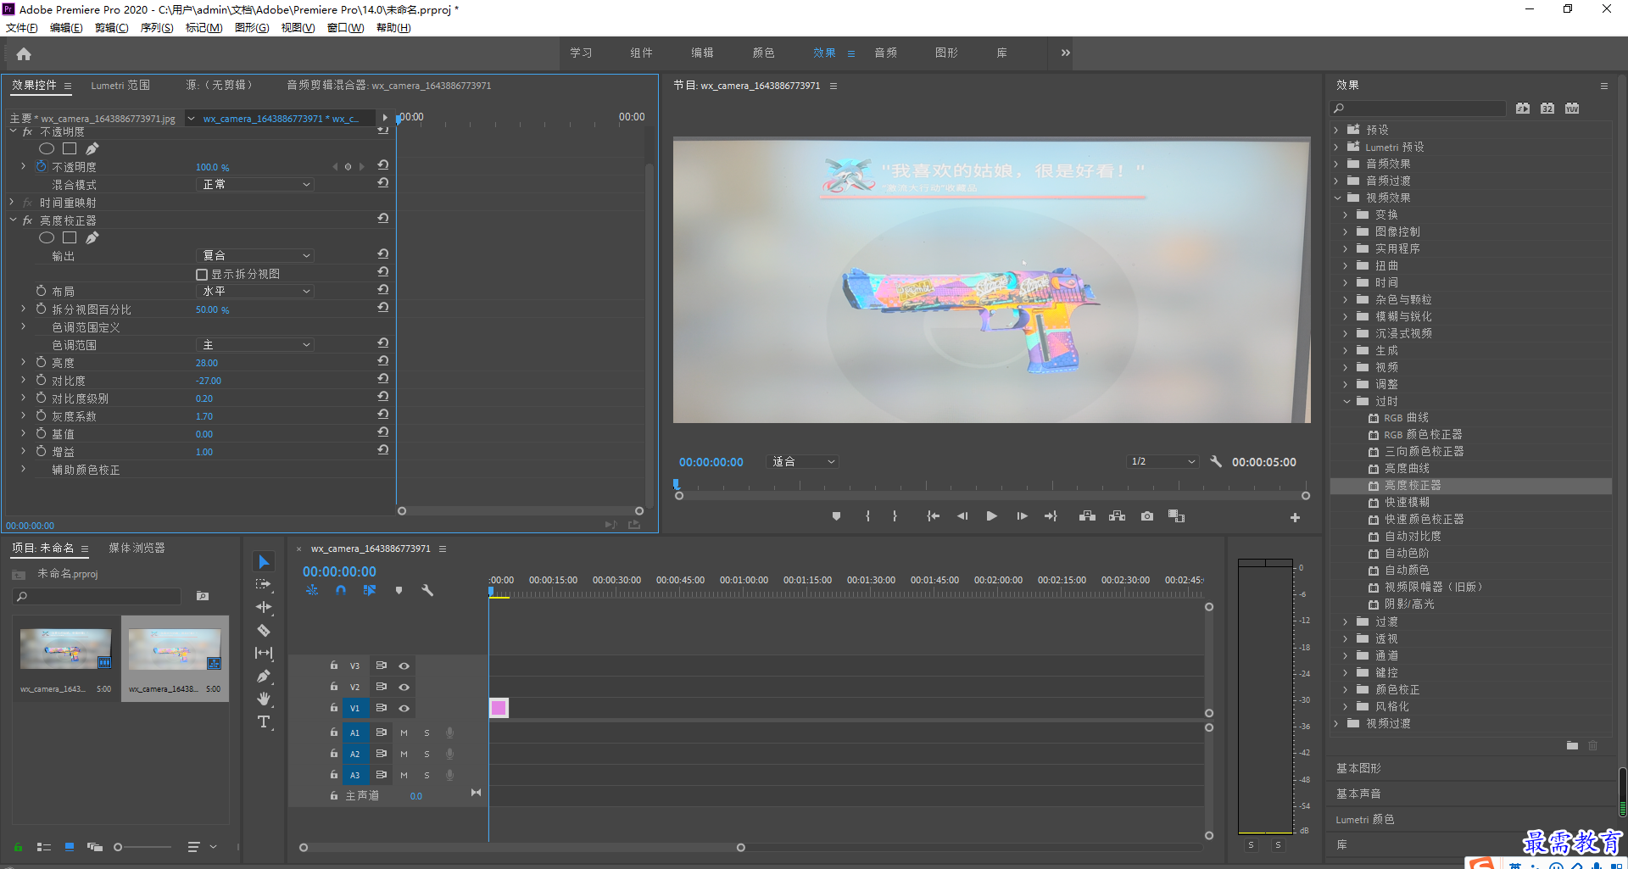Expand the 颜色校正 folder
This screenshot has width=1628, height=869.
tap(1346, 689)
